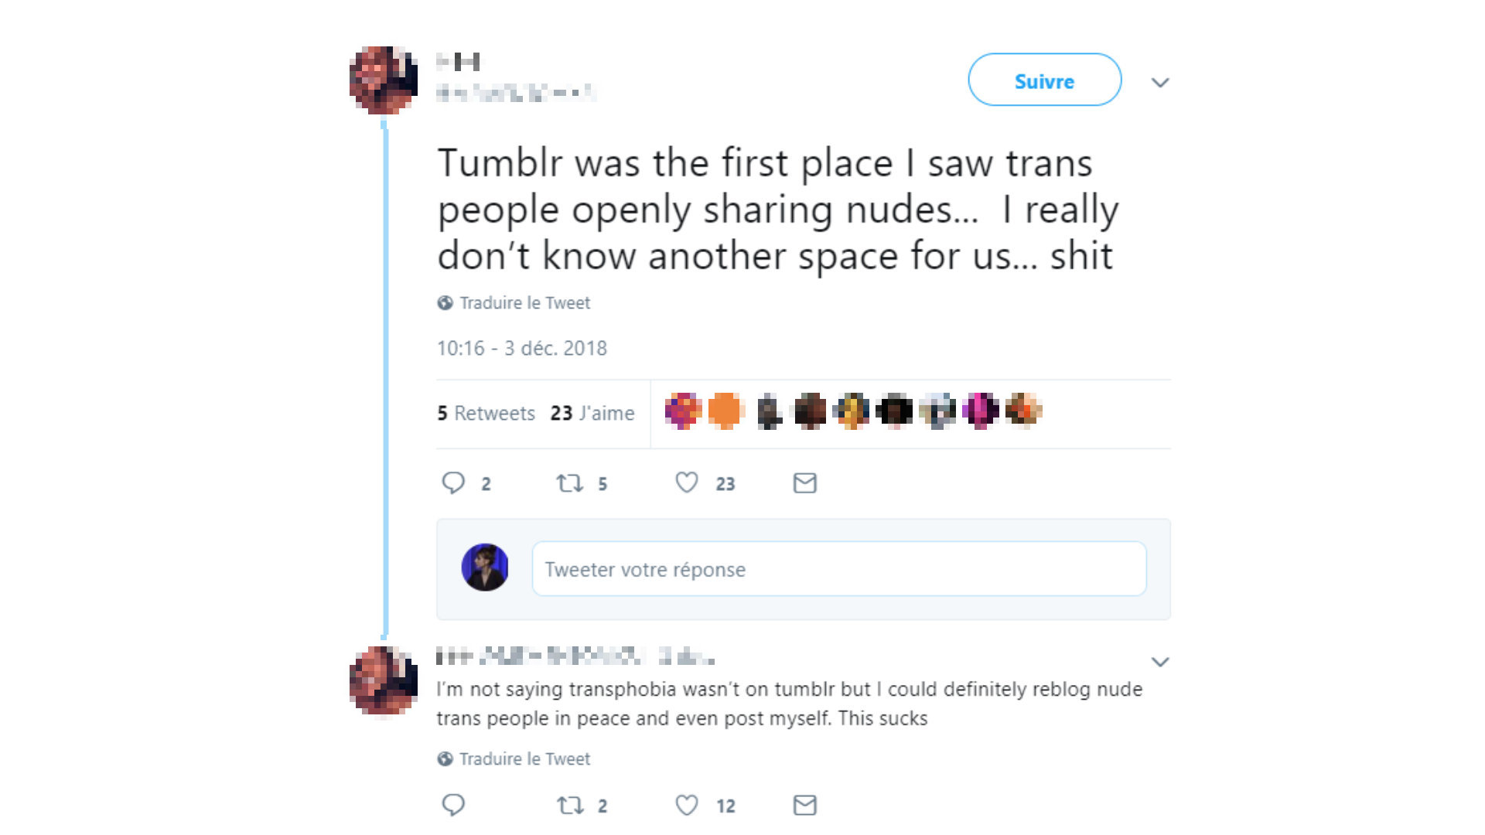This screenshot has width=1485, height=835.
Task: Click the globe icon beside the first Traduire le Tweet
Action: (x=445, y=303)
